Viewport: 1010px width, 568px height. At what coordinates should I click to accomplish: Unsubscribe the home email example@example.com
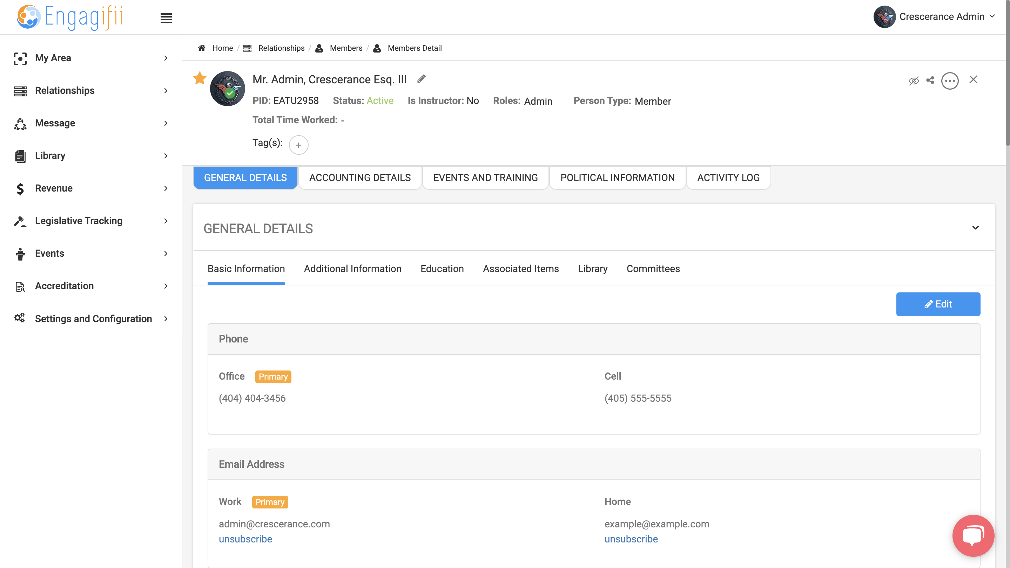point(631,539)
